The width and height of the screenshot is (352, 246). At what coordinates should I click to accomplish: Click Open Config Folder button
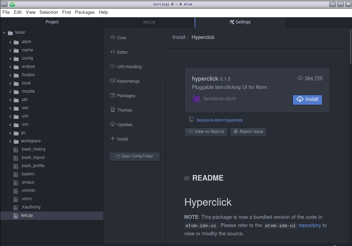134,156
